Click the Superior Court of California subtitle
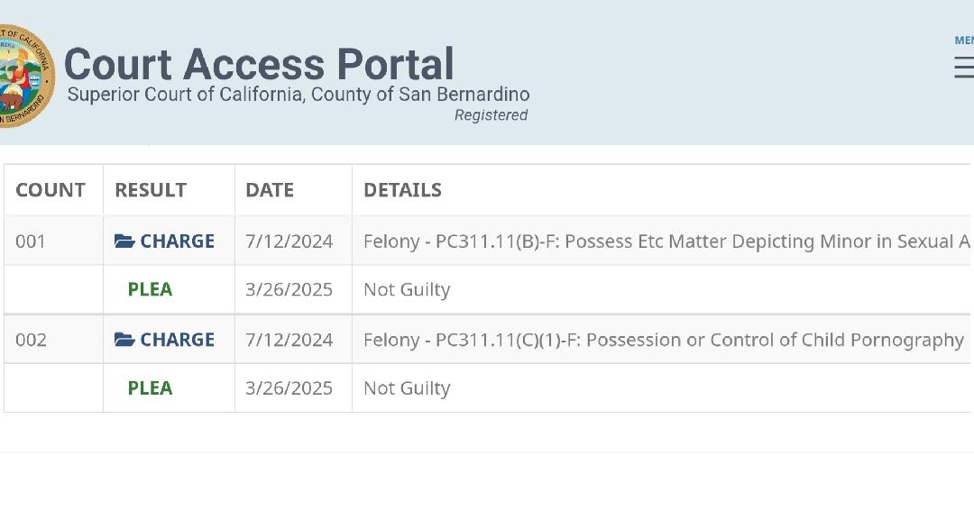974x510 pixels. (299, 95)
